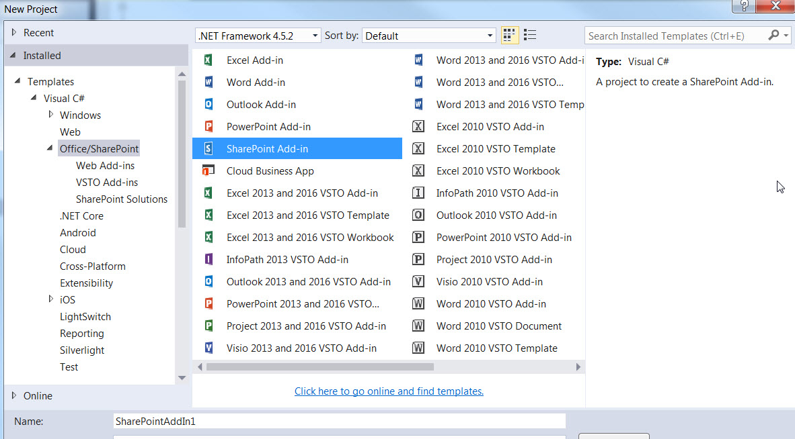The width and height of the screenshot is (795, 439).
Task: Select Word 2013 and 2016 VSTO Temp entry
Action: point(510,104)
